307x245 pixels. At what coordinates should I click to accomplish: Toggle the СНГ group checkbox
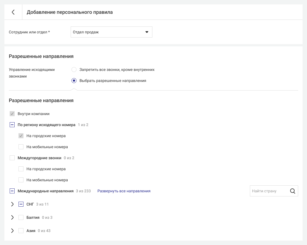[x=21, y=204]
